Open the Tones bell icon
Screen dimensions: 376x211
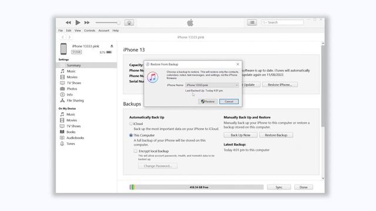pyautogui.click(x=62, y=144)
